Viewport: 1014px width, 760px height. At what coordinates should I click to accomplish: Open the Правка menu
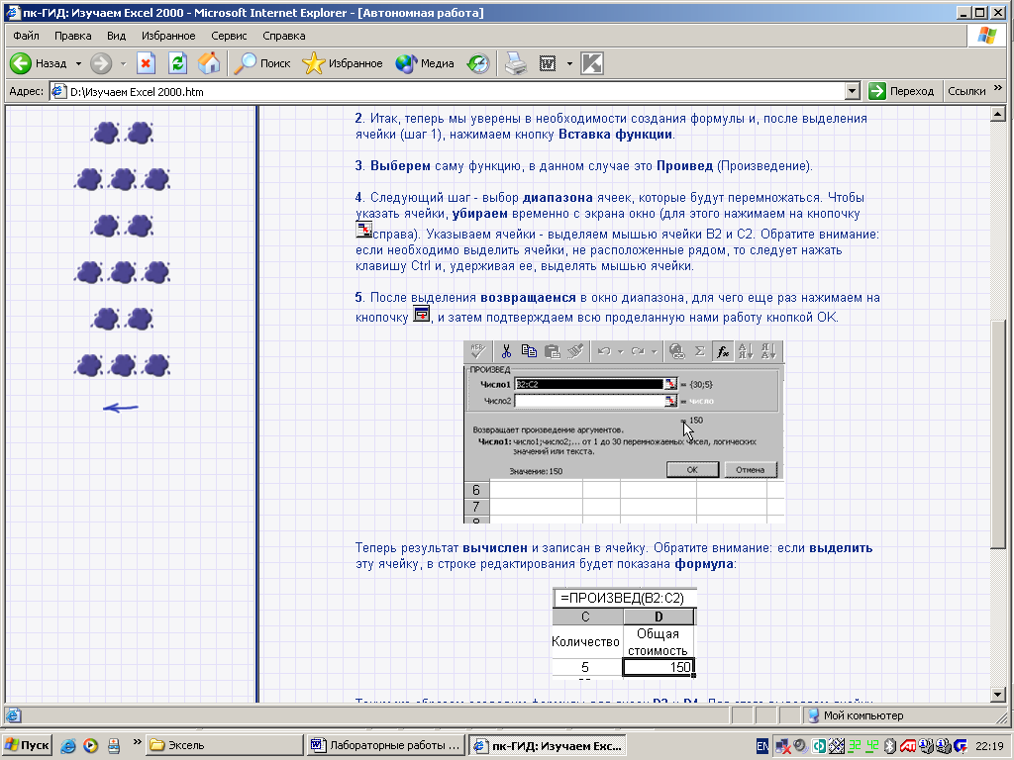point(72,36)
